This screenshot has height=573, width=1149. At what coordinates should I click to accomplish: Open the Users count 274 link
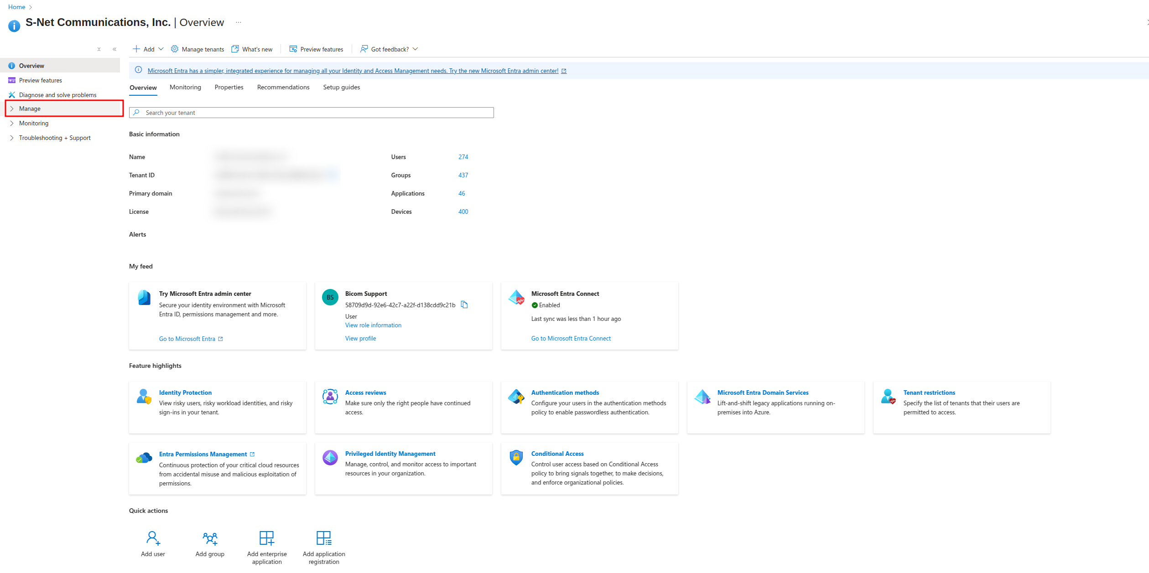click(463, 157)
